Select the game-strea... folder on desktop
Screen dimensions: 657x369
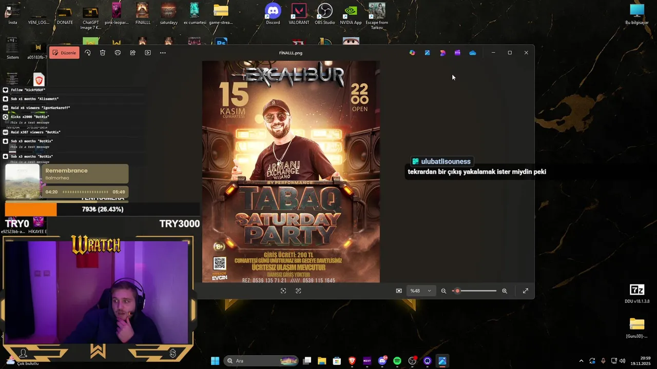(x=221, y=14)
